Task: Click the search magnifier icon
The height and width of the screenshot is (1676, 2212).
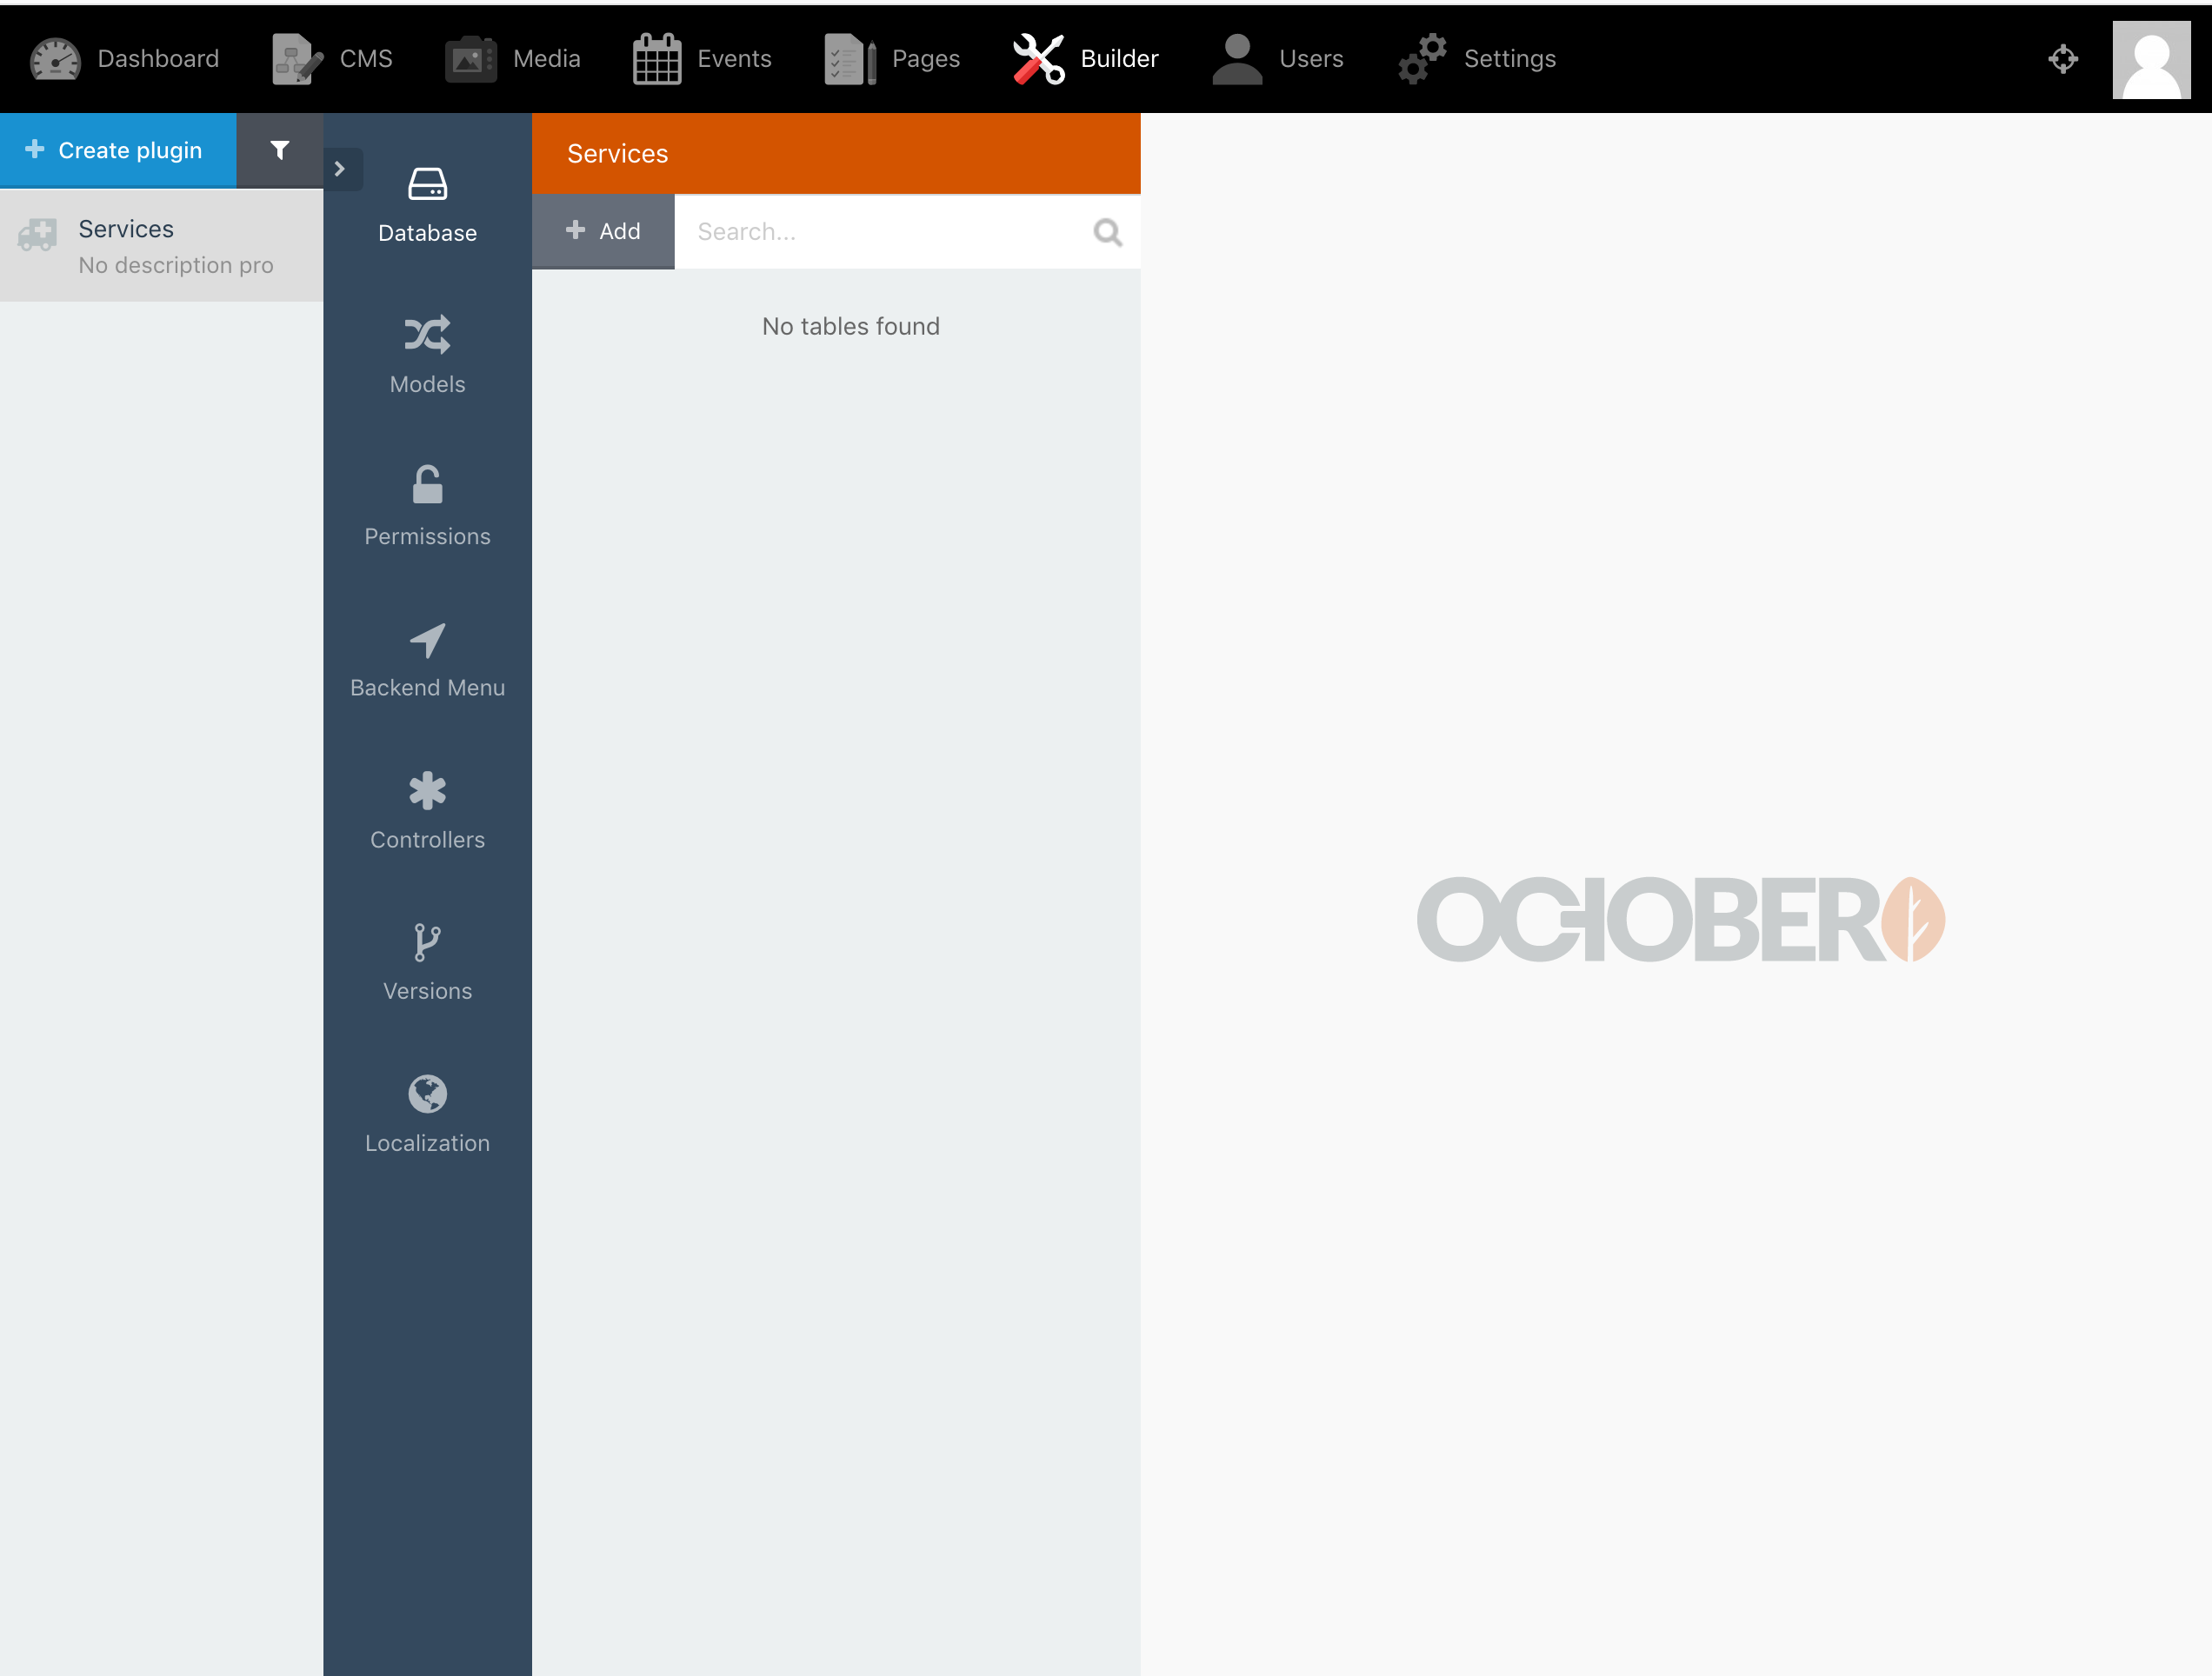Action: (1107, 231)
